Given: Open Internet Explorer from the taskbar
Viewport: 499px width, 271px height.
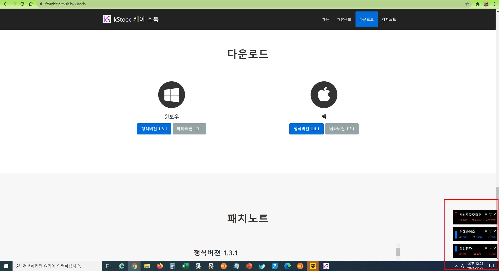Looking at the screenshot, I should pos(121,266).
